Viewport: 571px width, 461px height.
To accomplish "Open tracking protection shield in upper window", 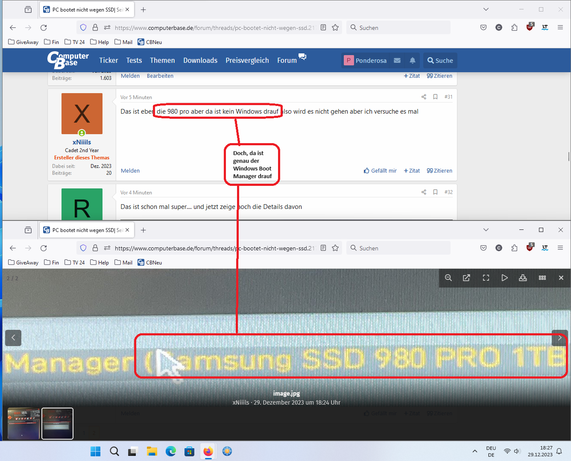I will tap(83, 28).
